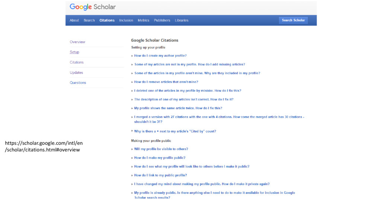381x214 pixels.
Task: Click arrow before 'How do I link to my public profile?'
Action: click(132, 175)
